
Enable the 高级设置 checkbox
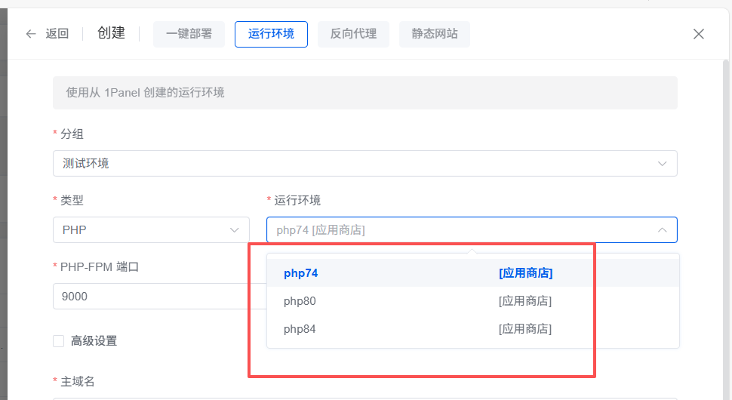point(58,341)
